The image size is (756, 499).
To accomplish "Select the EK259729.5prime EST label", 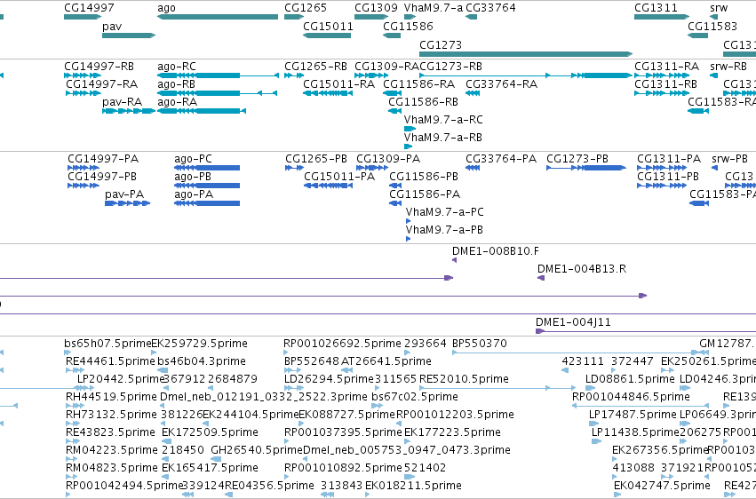I will pyautogui.click(x=199, y=344).
